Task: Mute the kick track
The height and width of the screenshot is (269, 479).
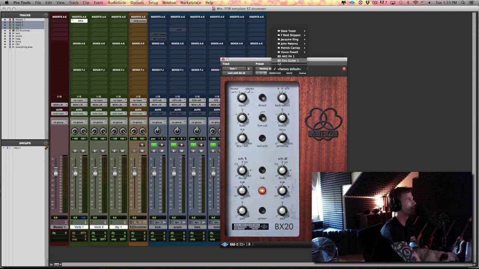Action: 162,151
